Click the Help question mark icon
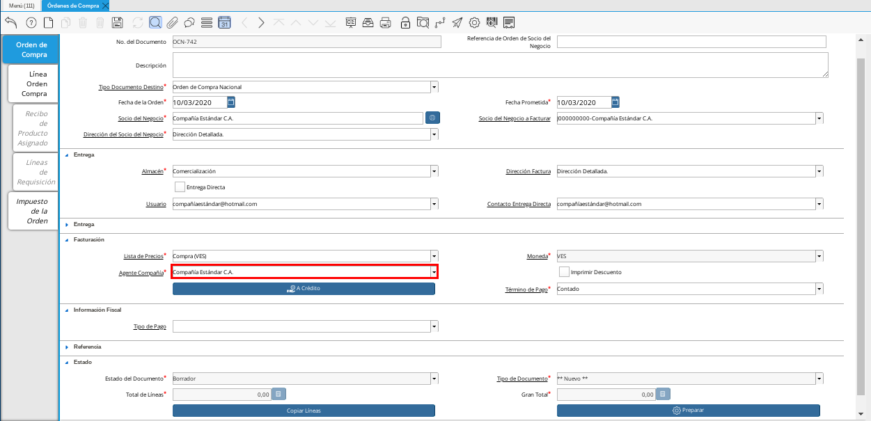The width and height of the screenshot is (871, 421). click(31, 22)
